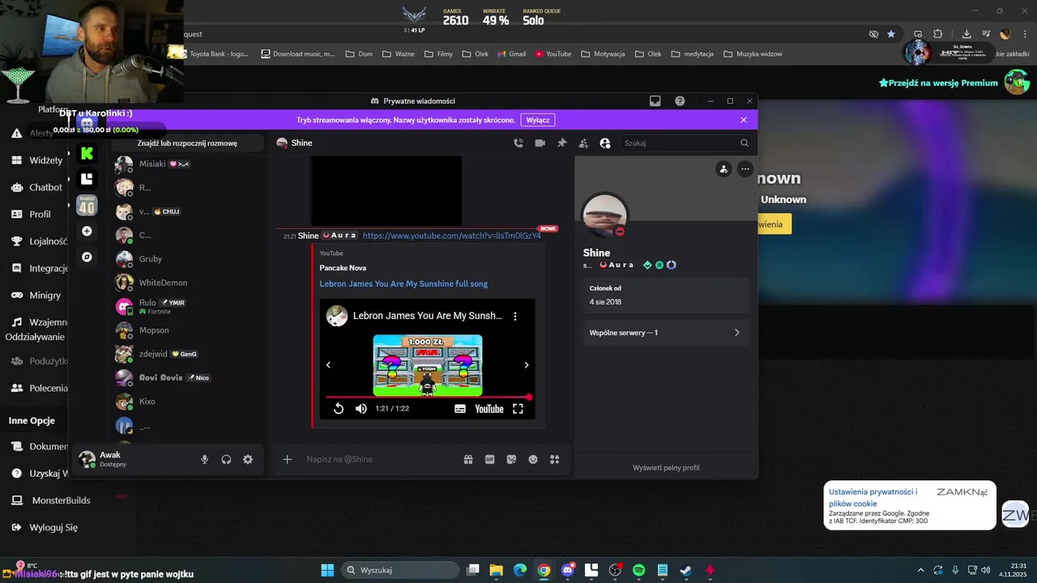1037x583 pixels.
Task: Open Lebron James You Are My Sunshine link
Action: point(403,283)
